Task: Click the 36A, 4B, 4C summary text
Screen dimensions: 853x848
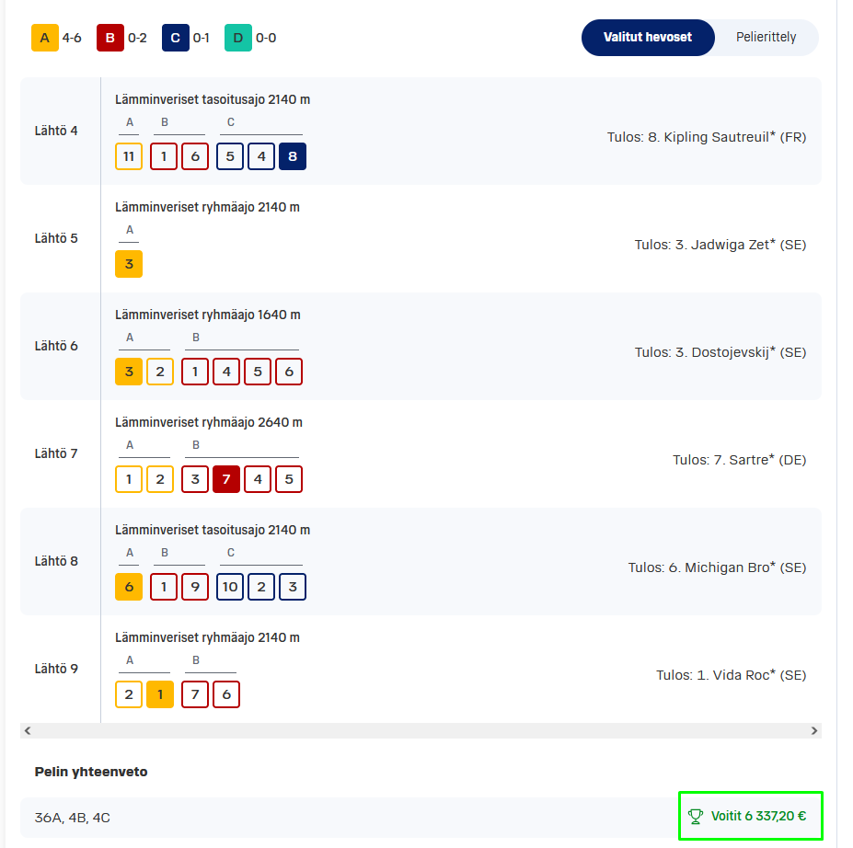Action: [x=73, y=817]
